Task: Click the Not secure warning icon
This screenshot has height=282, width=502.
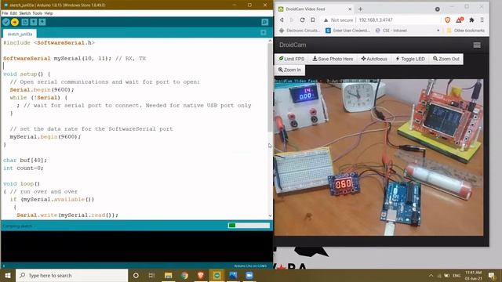Action: point(326,20)
